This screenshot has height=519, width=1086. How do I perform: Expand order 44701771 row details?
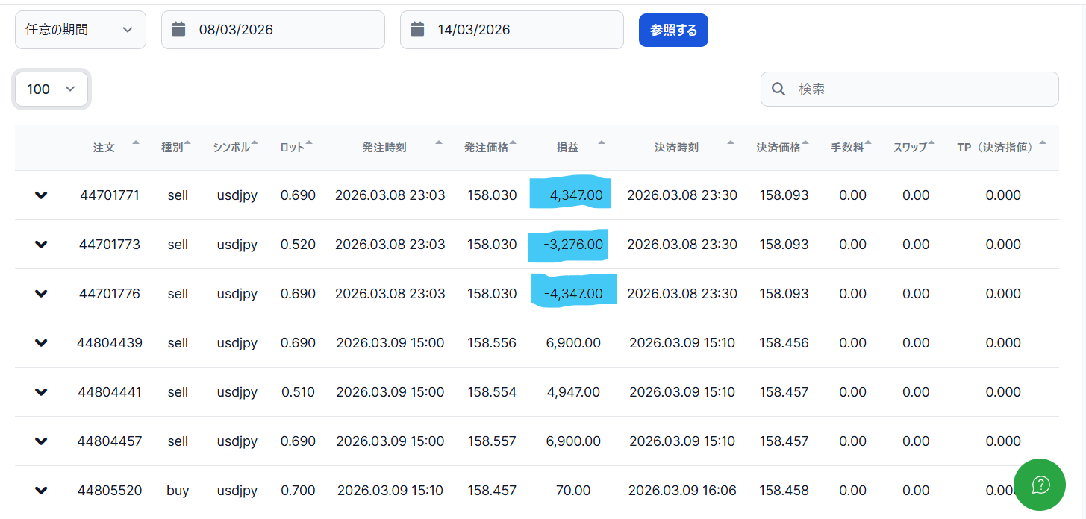click(41, 195)
